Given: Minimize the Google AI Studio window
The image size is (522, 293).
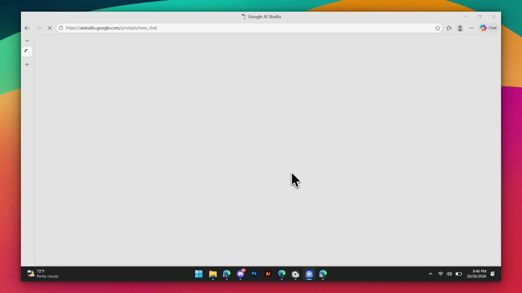Looking at the screenshot, I should (x=465, y=16).
